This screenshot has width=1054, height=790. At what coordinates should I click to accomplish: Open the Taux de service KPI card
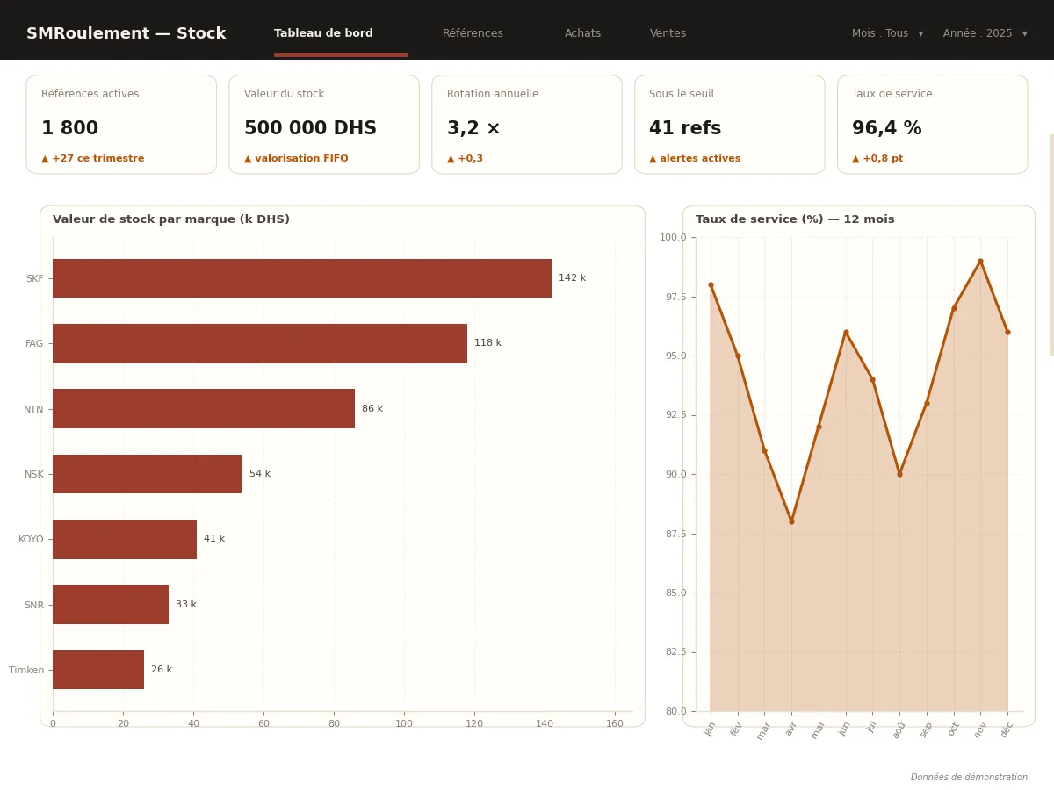pos(932,124)
